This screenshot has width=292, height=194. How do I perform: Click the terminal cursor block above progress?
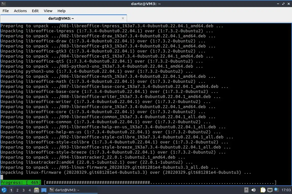(x=2, y=177)
